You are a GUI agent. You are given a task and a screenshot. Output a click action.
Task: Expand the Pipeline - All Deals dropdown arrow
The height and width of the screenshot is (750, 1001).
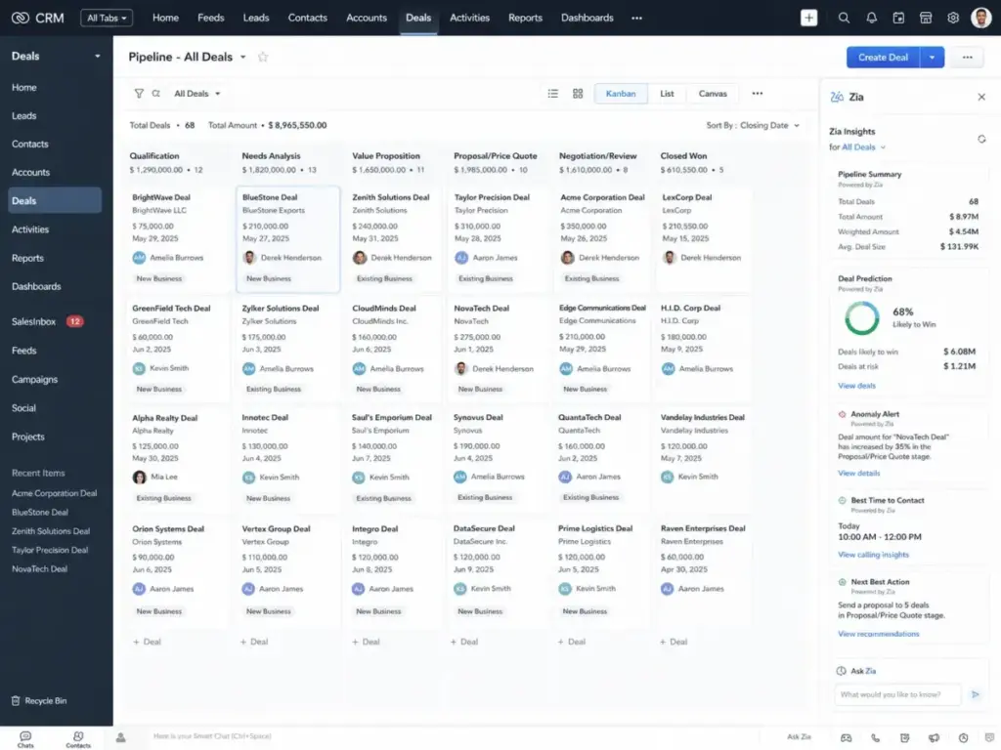[x=243, y=58]
